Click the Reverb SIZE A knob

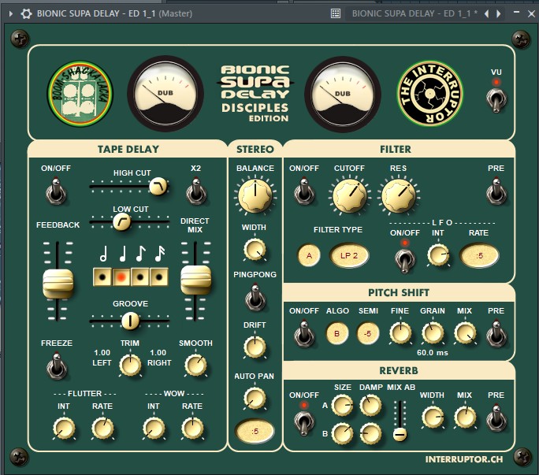342,405
